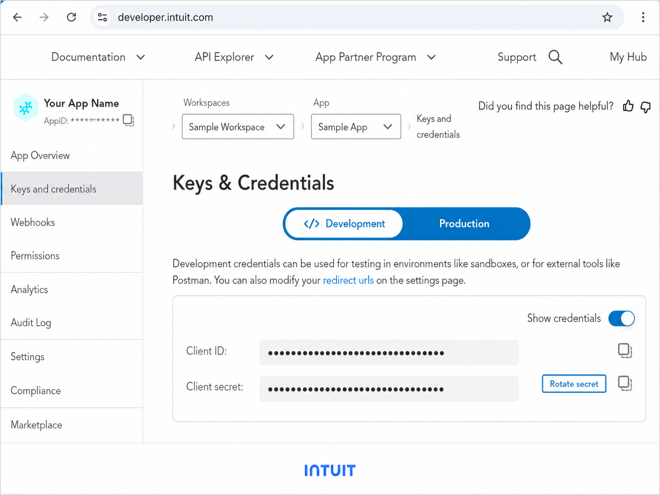Screen dimensions: 660x495
Task: Click the Client ID masked field
Action: (389, 352)
